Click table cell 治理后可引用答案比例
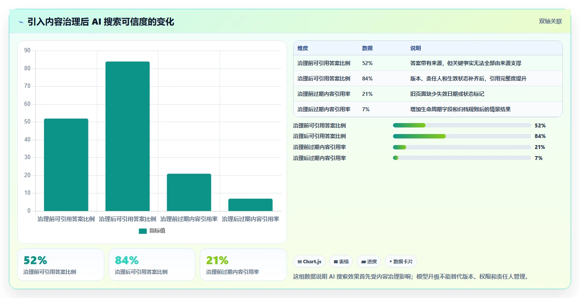The height and width of the screenshot is (298, 580). point(324,79)
